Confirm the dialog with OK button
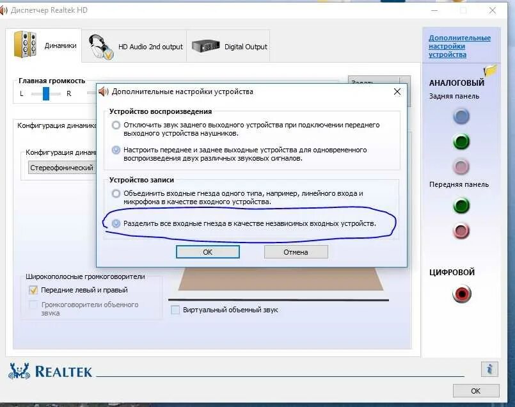 207,252
